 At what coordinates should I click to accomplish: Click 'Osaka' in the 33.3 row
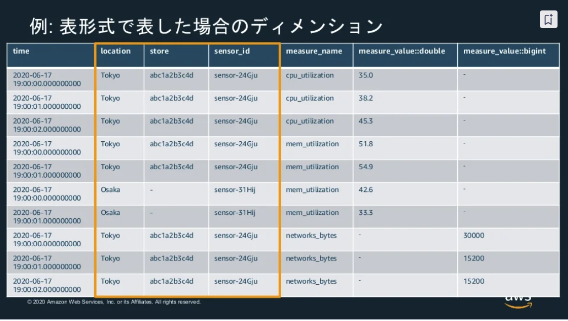[110, 213]
